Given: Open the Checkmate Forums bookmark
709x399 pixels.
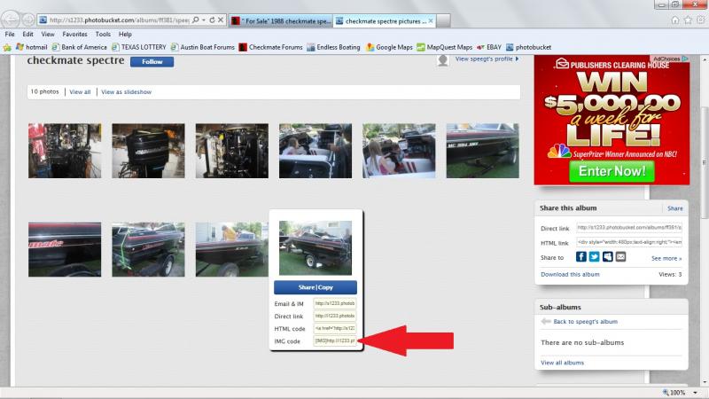Looking at the screenshot, I should click(271, 47).
